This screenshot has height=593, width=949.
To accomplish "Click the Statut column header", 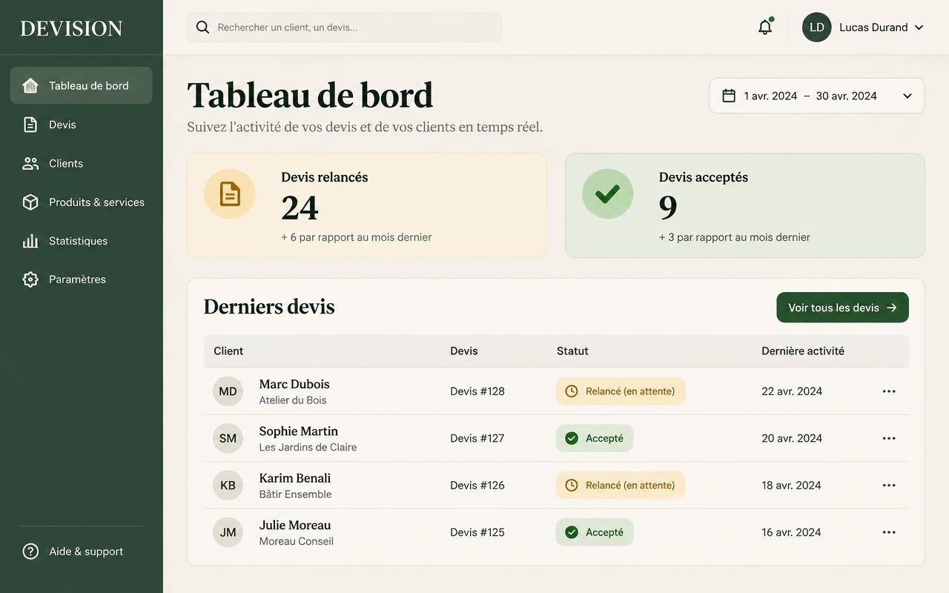I will tap(572, 351).
